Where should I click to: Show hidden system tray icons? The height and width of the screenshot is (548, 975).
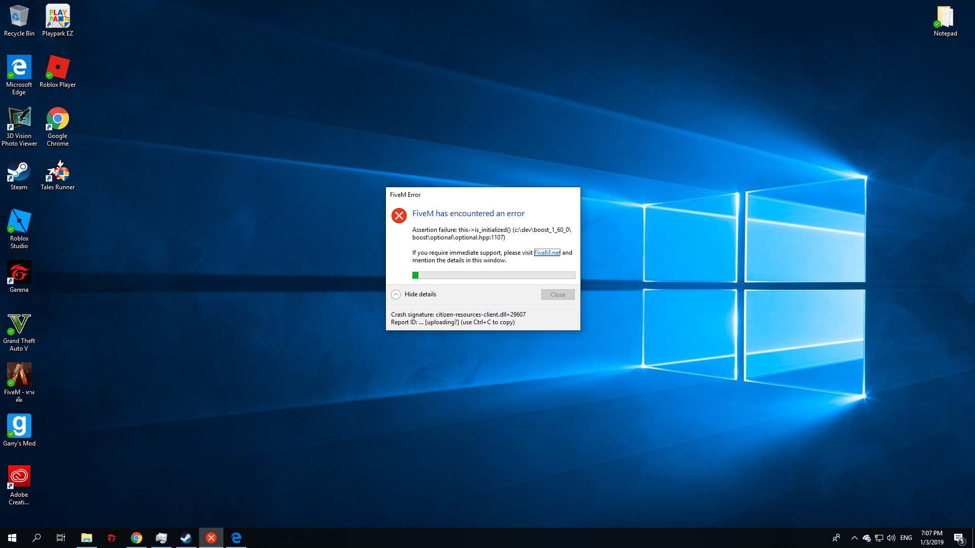tap(854, 538)
